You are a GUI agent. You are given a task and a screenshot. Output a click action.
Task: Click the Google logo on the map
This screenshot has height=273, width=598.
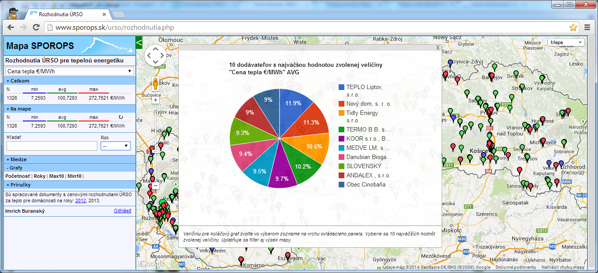pos(151,263)
